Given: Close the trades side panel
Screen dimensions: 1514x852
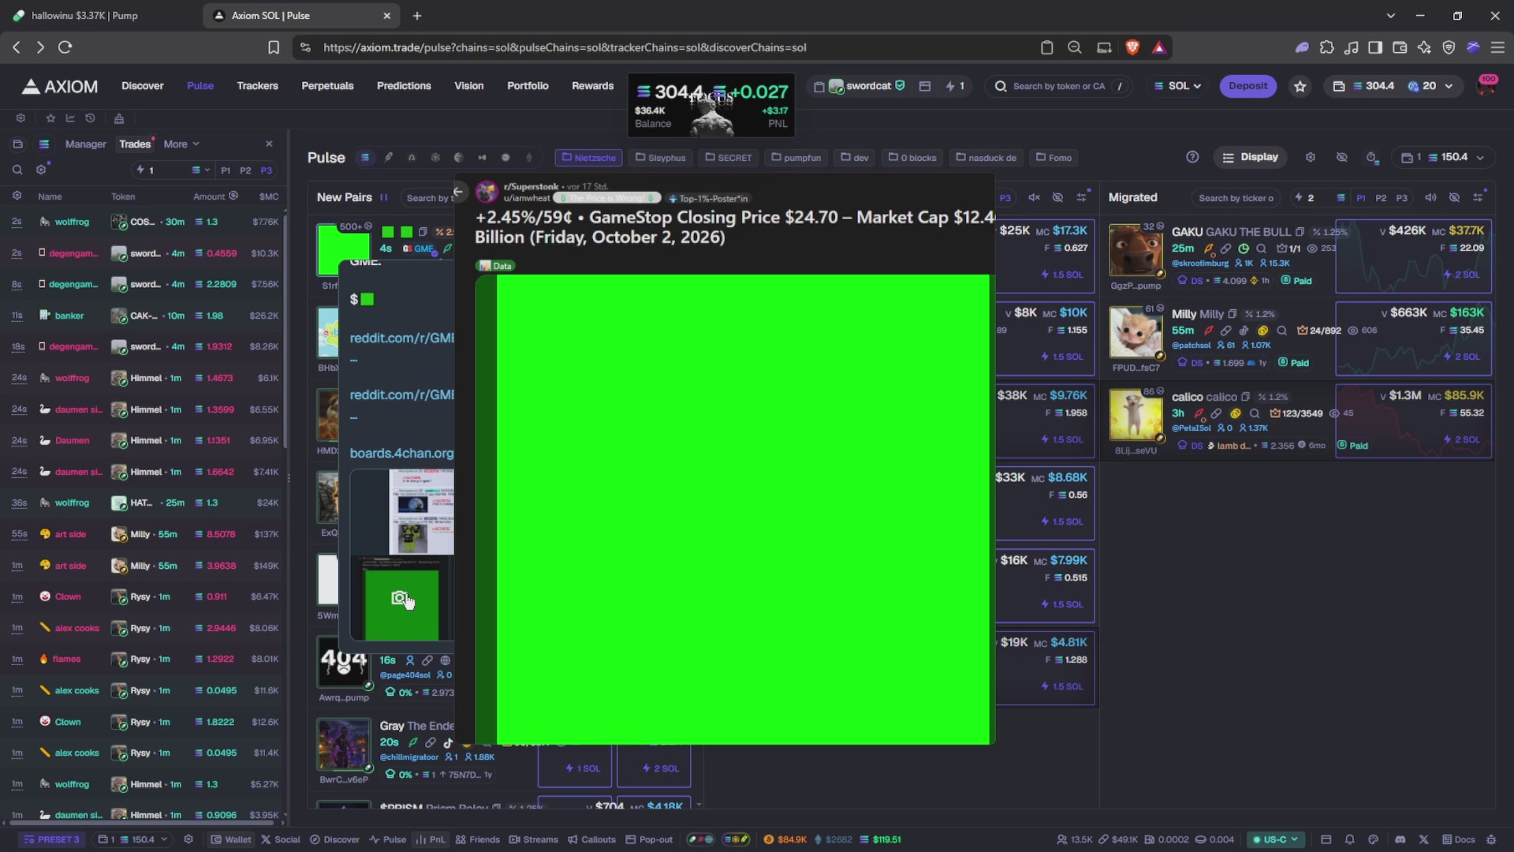Looking at the screenshot, I should click(x=269, y=144).
